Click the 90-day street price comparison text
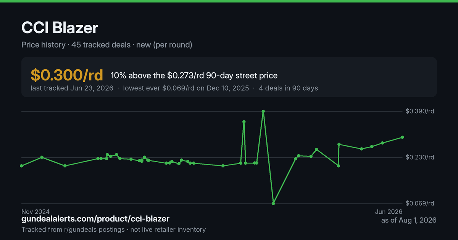The height and width of the screenshot is (240, 458). (194, 75)
